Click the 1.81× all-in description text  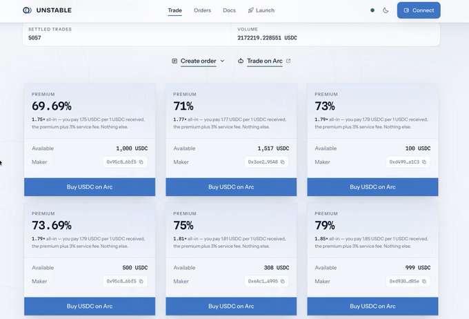pos(230,242)
